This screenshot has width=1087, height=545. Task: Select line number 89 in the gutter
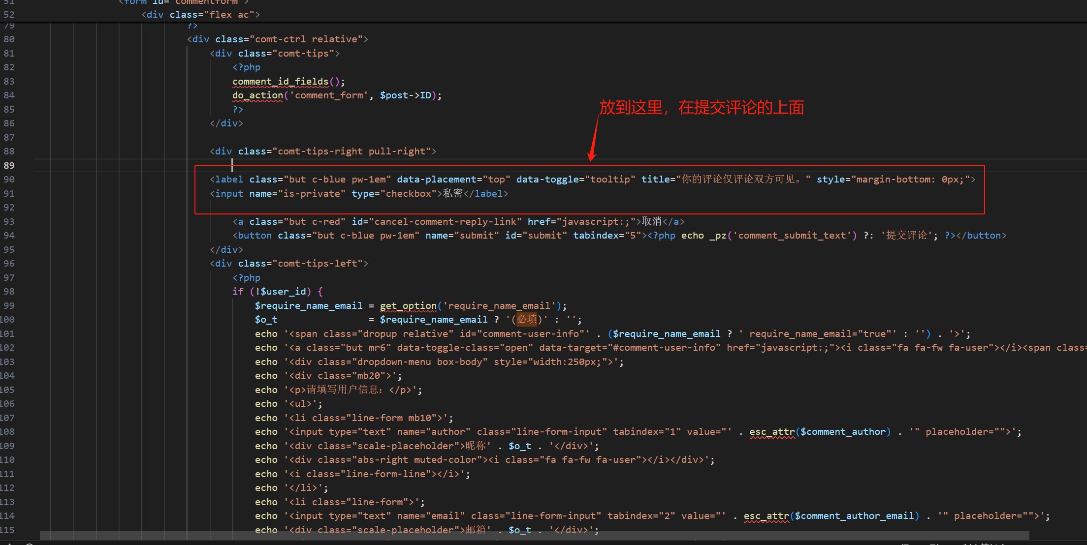(9, 165)
